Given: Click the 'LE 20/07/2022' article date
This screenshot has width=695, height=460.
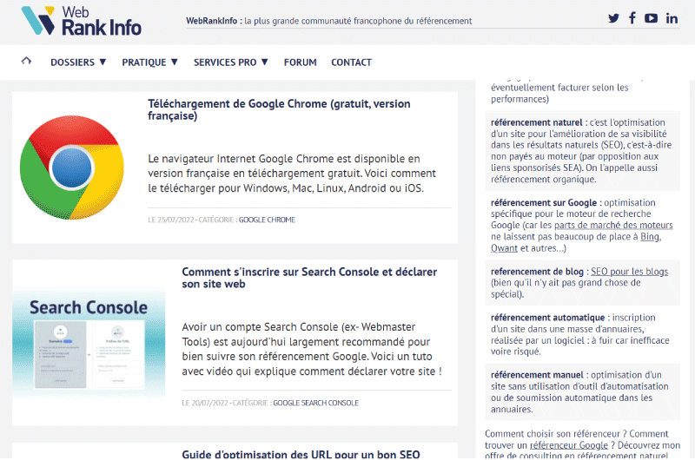Looking at the screenshot, I should [205, 403].
